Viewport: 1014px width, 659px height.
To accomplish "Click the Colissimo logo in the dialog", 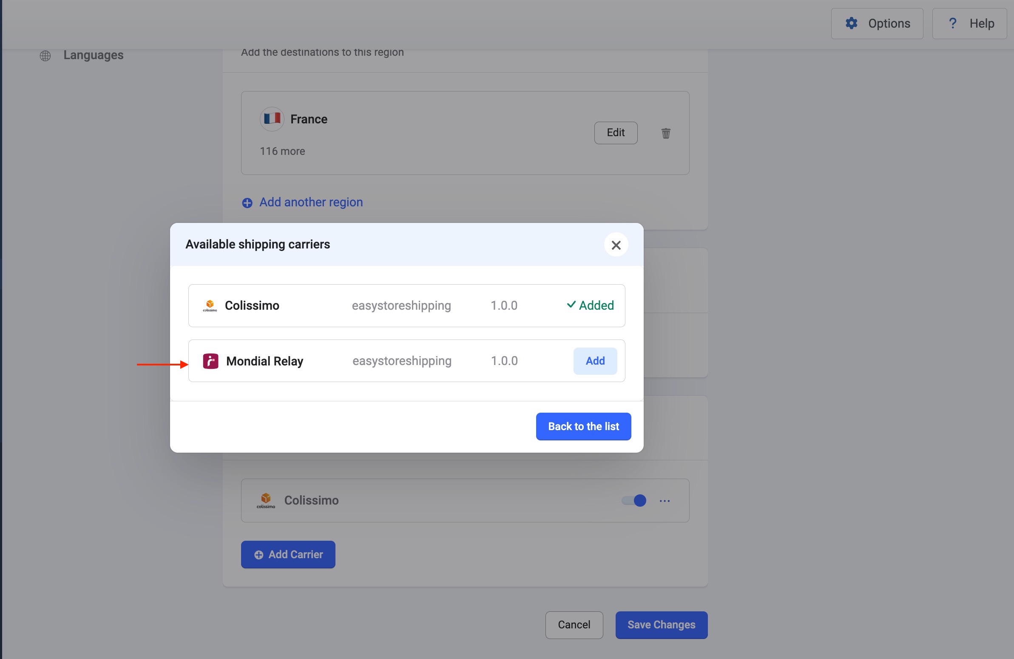I will click(210, 305).
